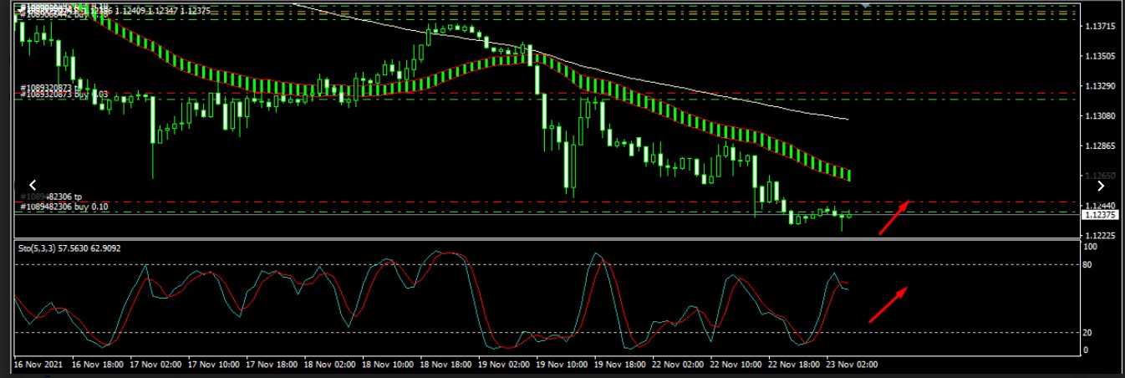Select the #1089482306 tp line label

click(50, 197)
